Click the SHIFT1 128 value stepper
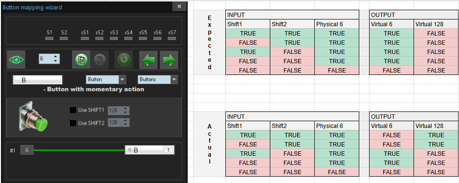 [119, 110]
